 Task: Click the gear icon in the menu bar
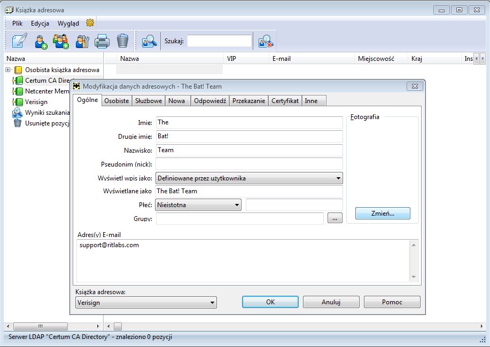90,23
